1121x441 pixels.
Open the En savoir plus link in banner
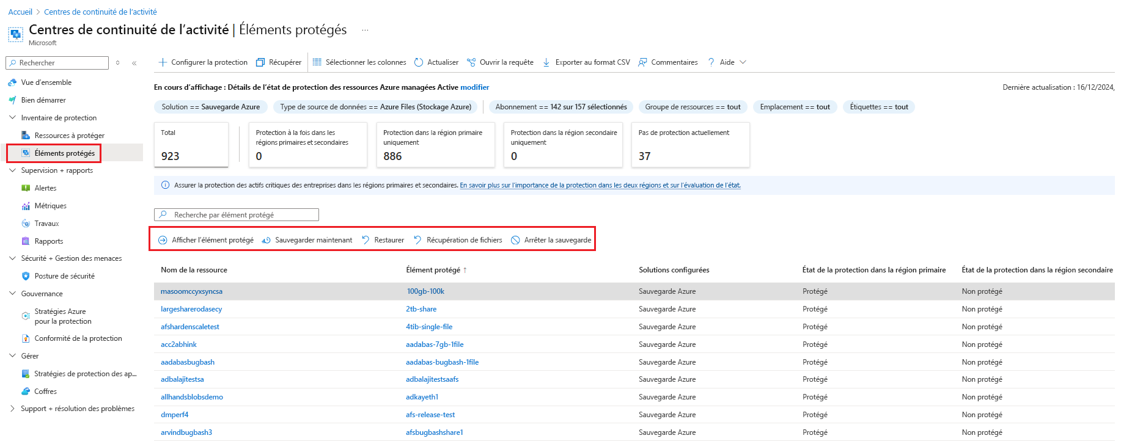[x=600, y=185]
